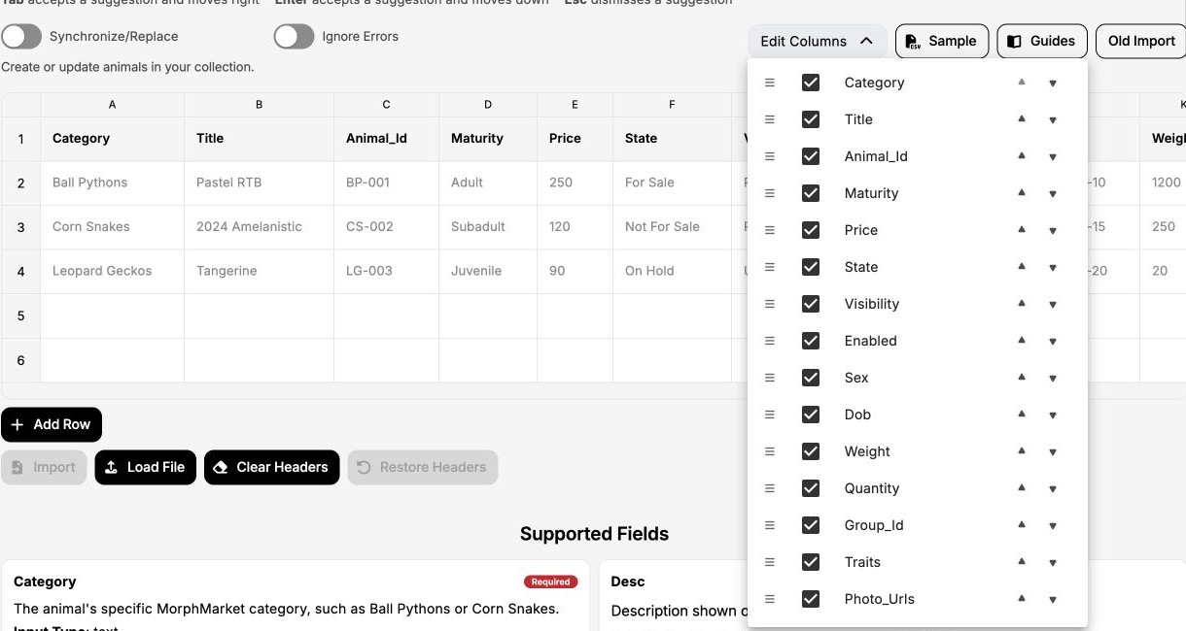Viewport: 1186px width, 631px height.
Task: Click the Maturity header cell
Action: (488, 139)
